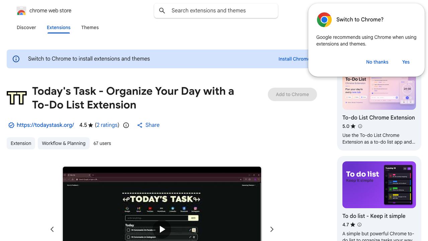Image resolution: width=428 pixels, height=241 pixels.
Task: Open the 2 ratings link
Action: pyautogui.click(x=107, y=125)
